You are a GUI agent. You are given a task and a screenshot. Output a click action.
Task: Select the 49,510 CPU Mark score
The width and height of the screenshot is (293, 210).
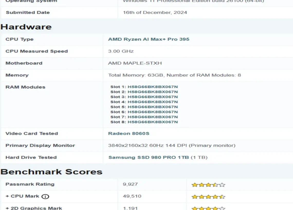(x=132, y=196)
